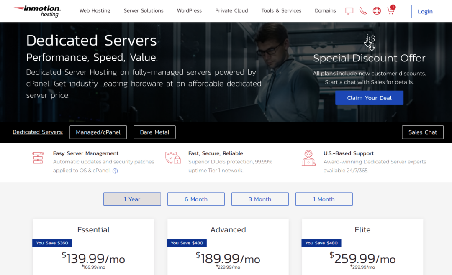Open the Domains menu

point(325,10)
